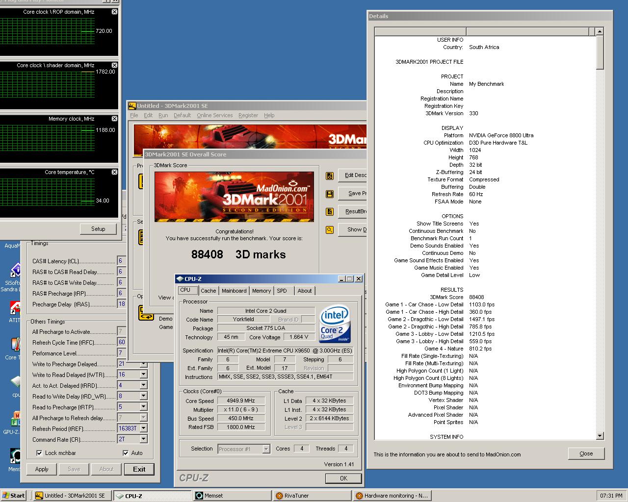Close the Core clock ROP domain graph
This screenshot has height=502, width=628.
114,12
